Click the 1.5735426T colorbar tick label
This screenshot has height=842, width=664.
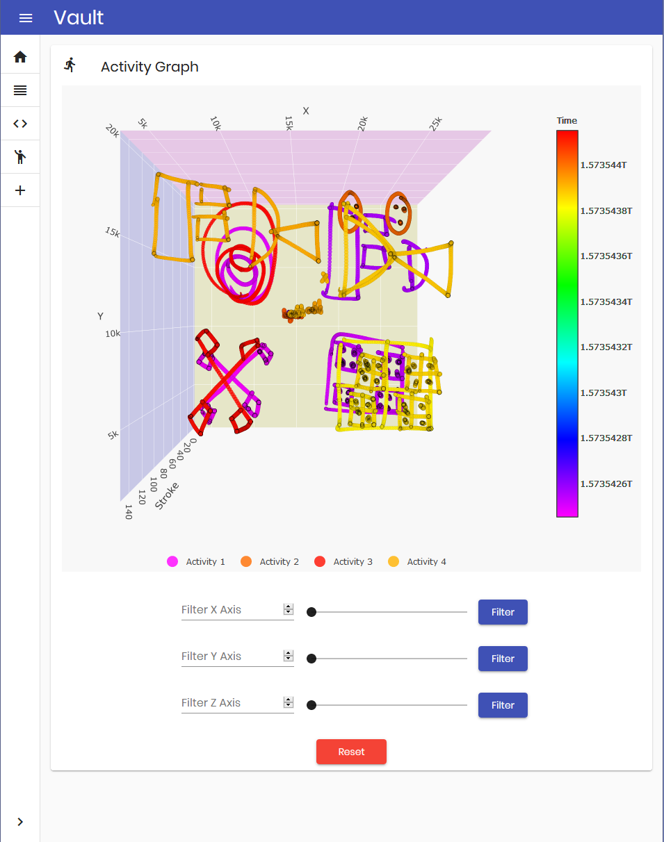coord(606,484)
